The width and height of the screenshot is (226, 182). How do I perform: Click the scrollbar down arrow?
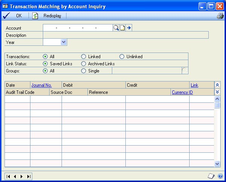point(217,164)
